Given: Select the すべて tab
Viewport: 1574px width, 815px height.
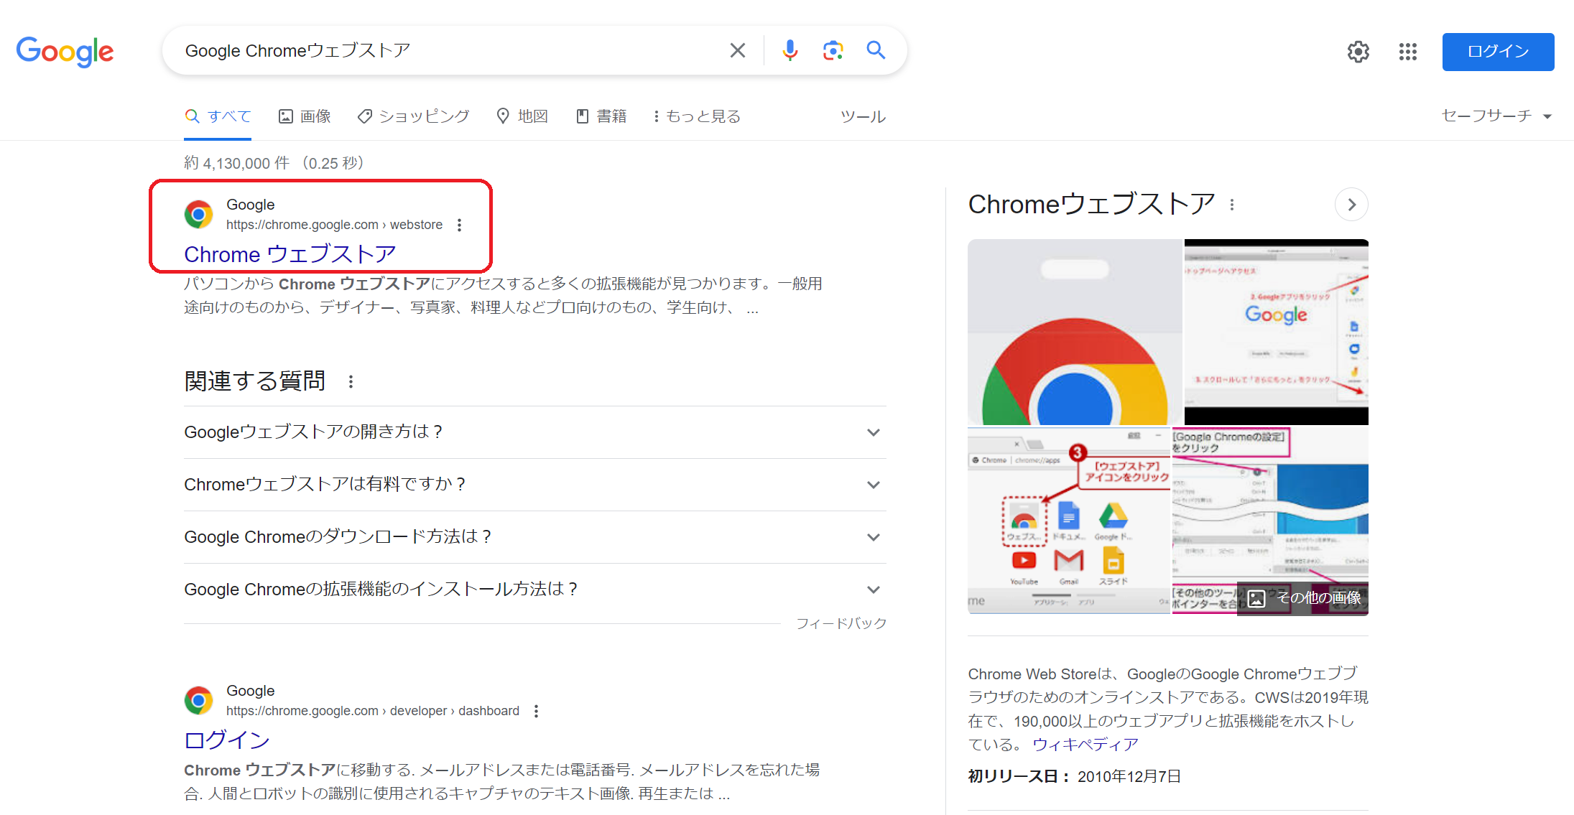Looking at the screenshot, I should (x=218, y=116).
